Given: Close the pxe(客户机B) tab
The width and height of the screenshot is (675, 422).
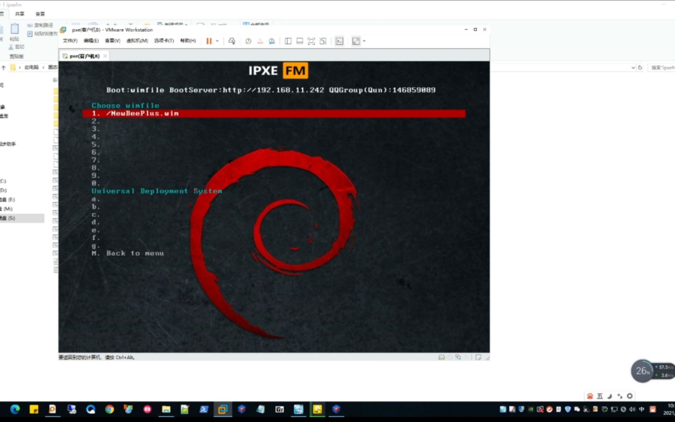Looking at the screenshot, I should click(x=105, y=56).
